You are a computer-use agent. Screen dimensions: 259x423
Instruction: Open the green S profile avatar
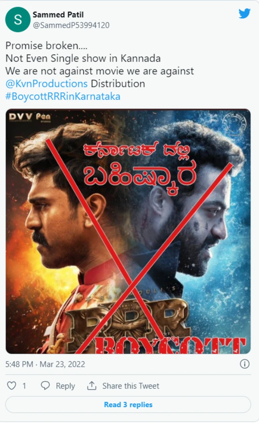(x=18, y=20)
